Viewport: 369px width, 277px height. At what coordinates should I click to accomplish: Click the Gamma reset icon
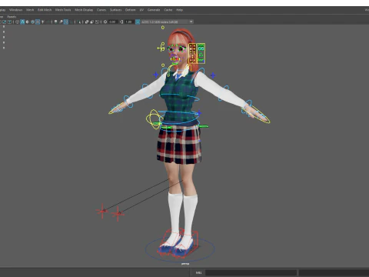[121, 22]
